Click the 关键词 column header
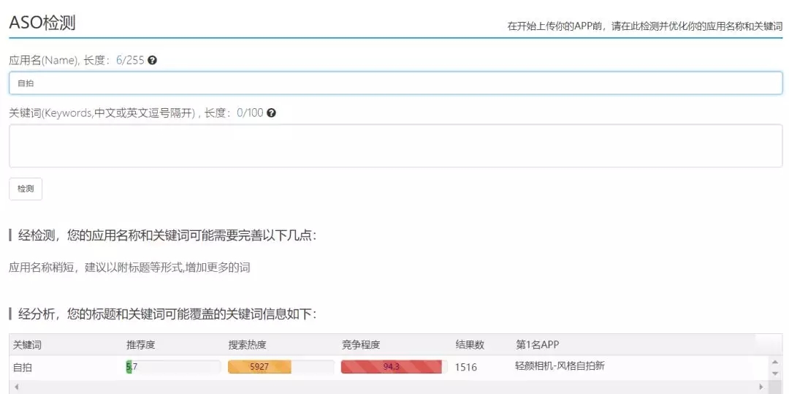The width and height of the screenshot is (789, 394). (27, 345)
